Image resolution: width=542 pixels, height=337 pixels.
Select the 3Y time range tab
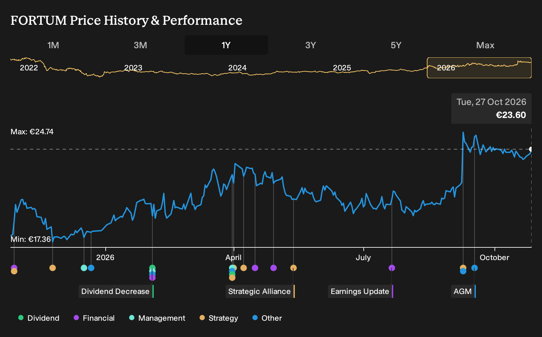[x=310, y=45]
